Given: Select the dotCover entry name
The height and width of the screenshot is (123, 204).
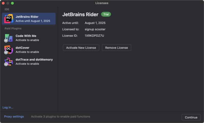Looking at the screenshot, I should (22, 48).
